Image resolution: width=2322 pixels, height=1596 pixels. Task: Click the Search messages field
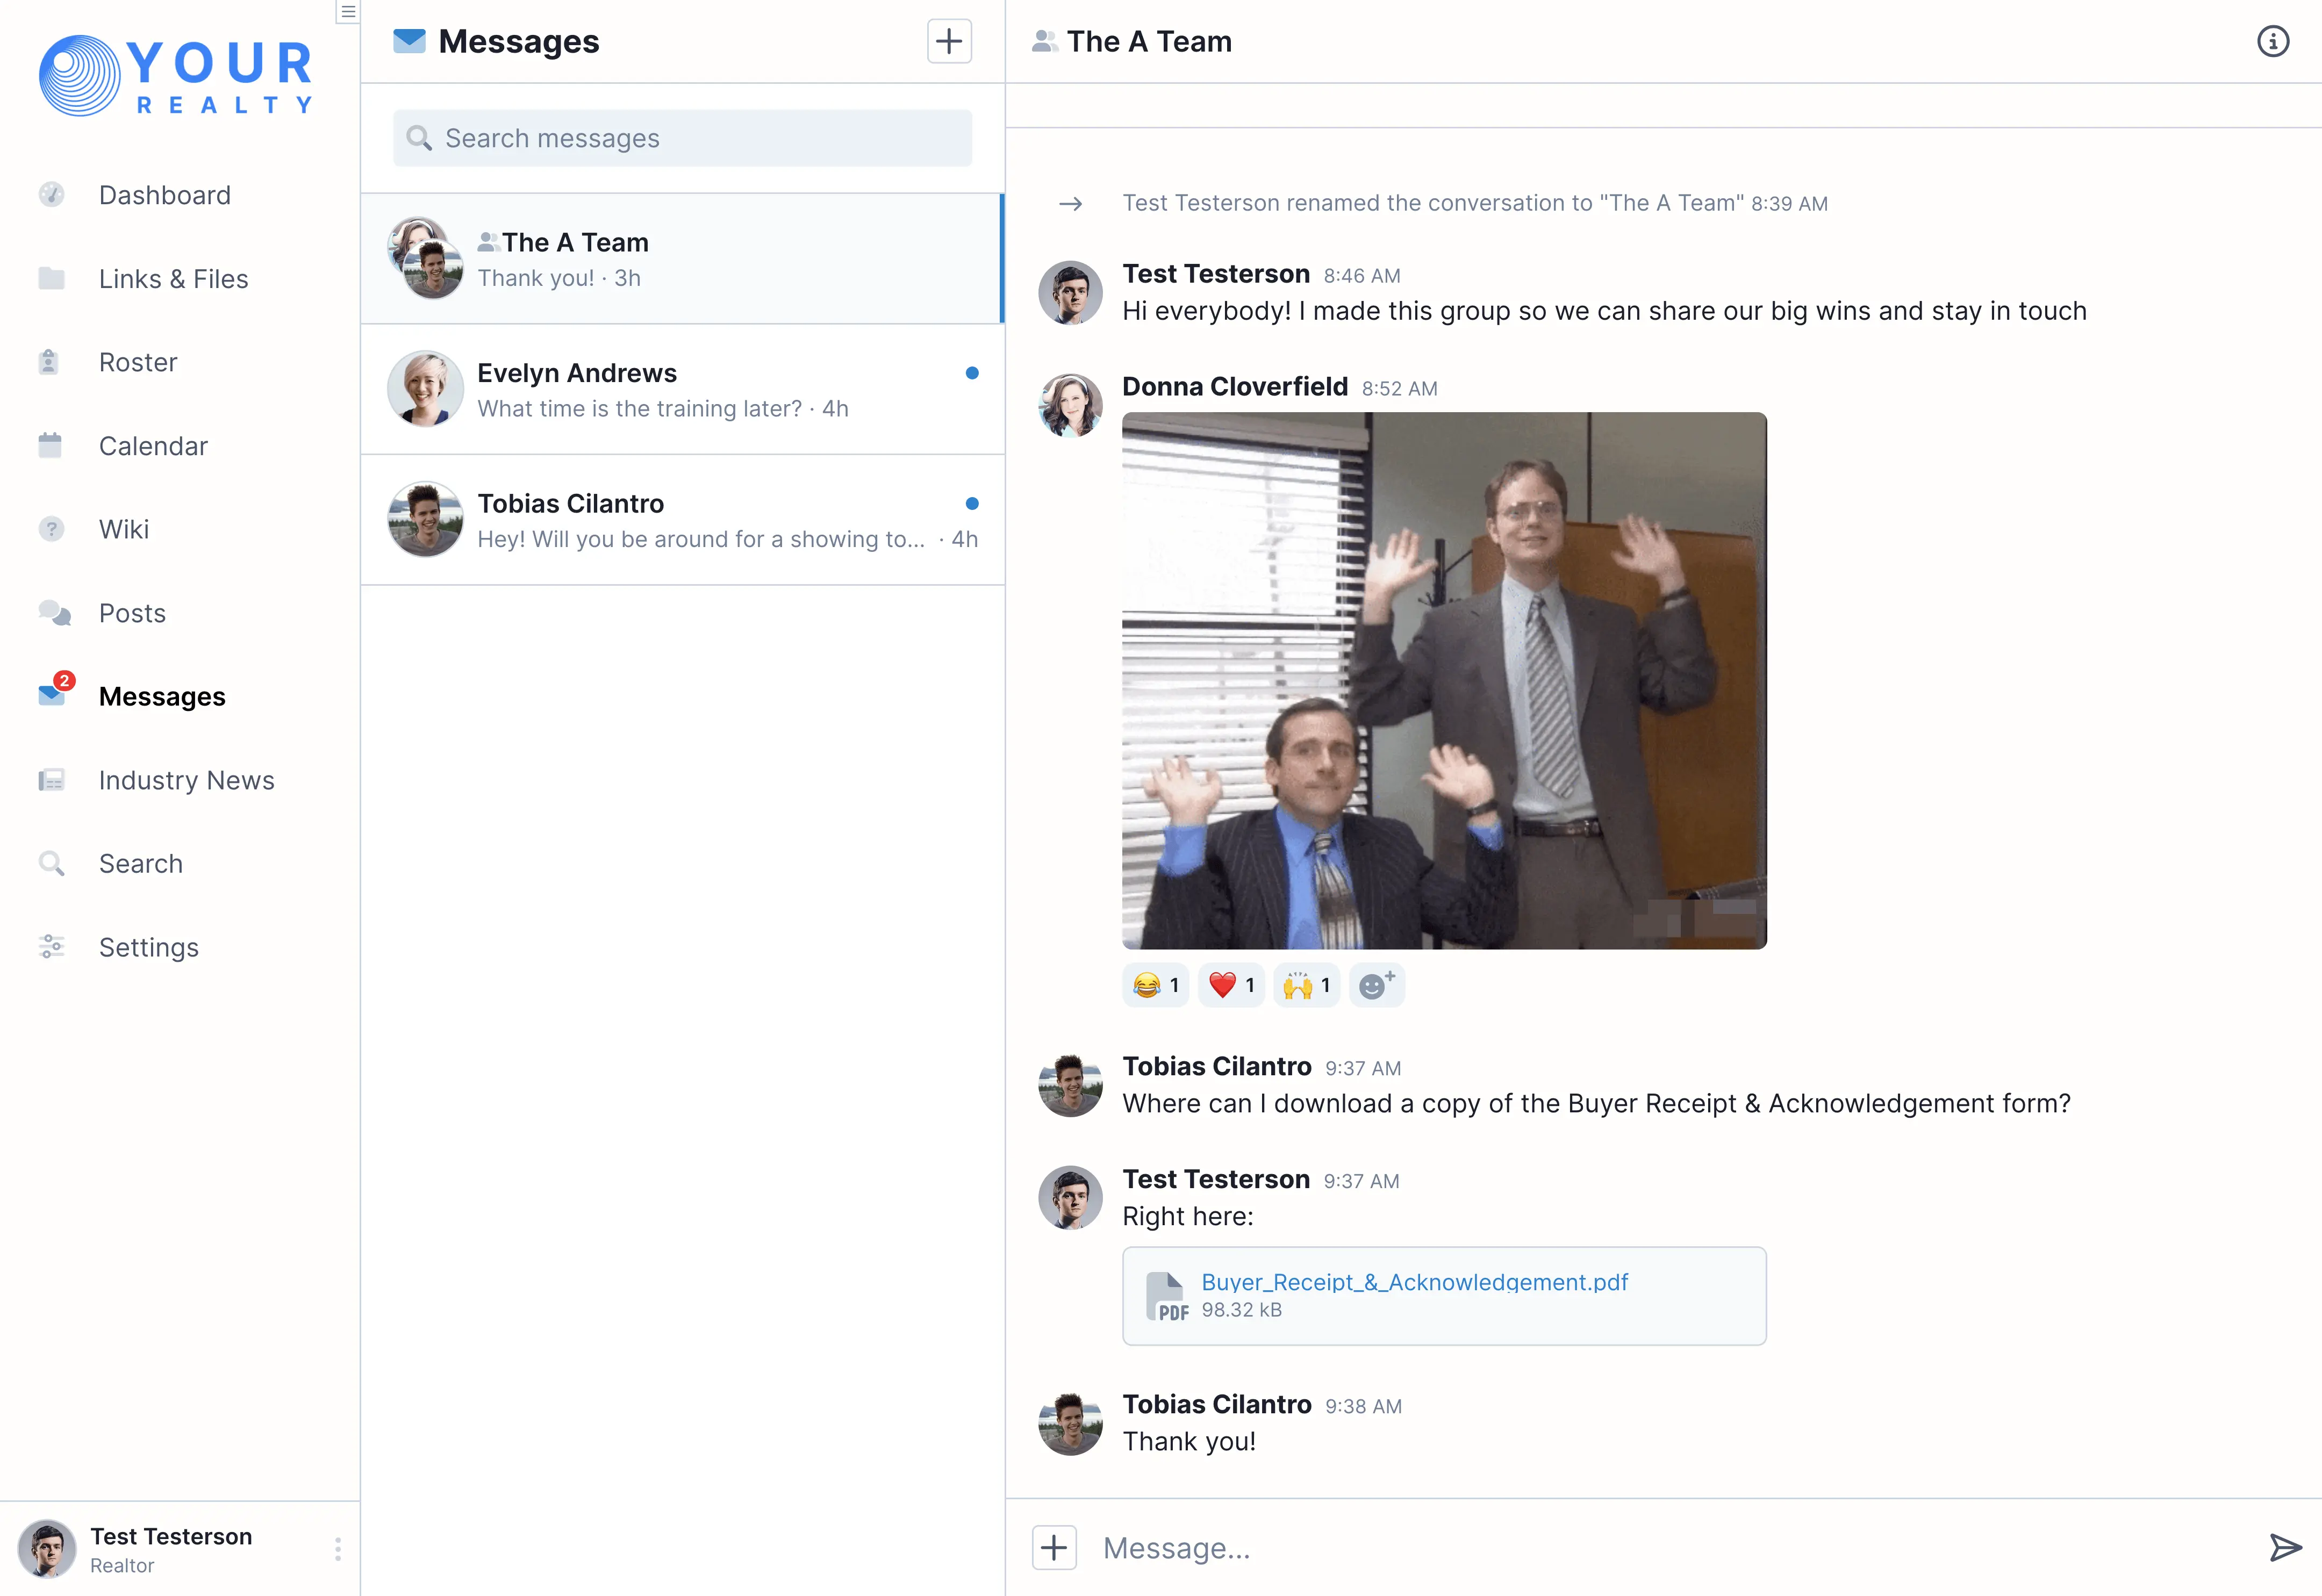click(682, 138)
